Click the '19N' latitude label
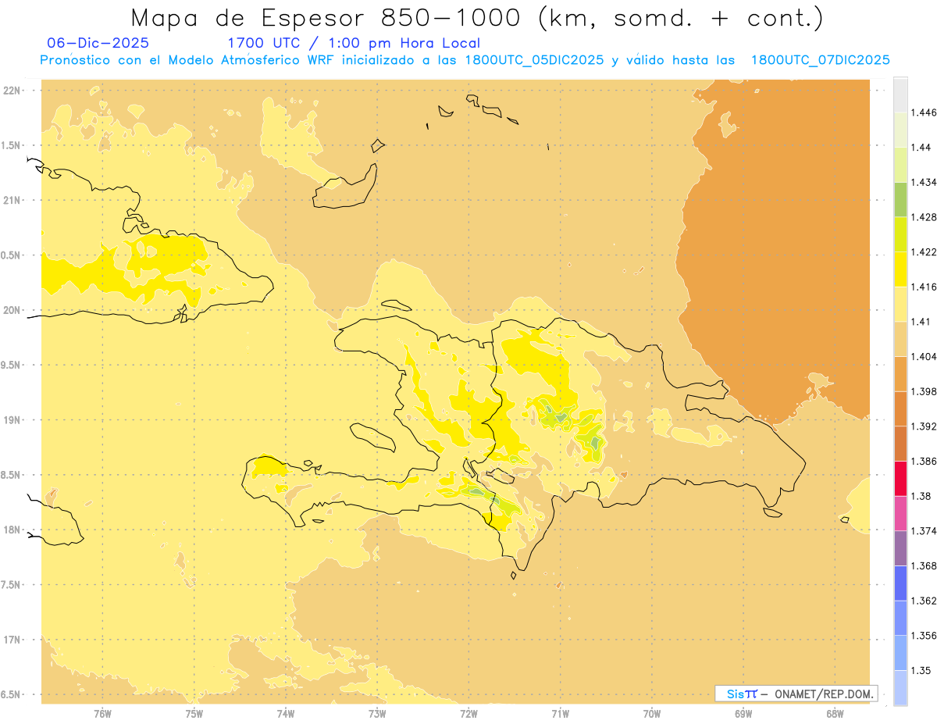 [x=13, y=420]
